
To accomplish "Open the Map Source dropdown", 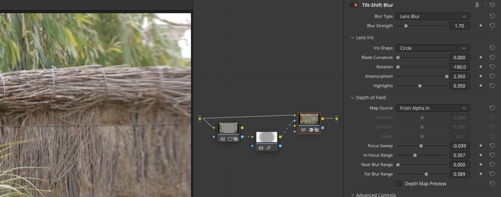I will [x=433, y=108].
